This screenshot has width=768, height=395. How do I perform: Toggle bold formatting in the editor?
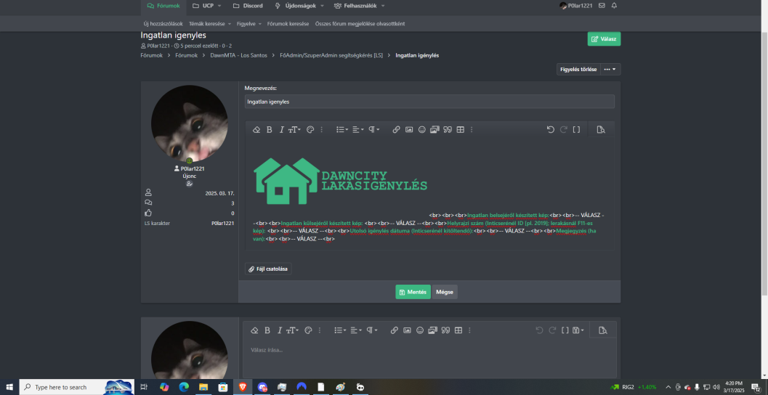tap(269, 130)
